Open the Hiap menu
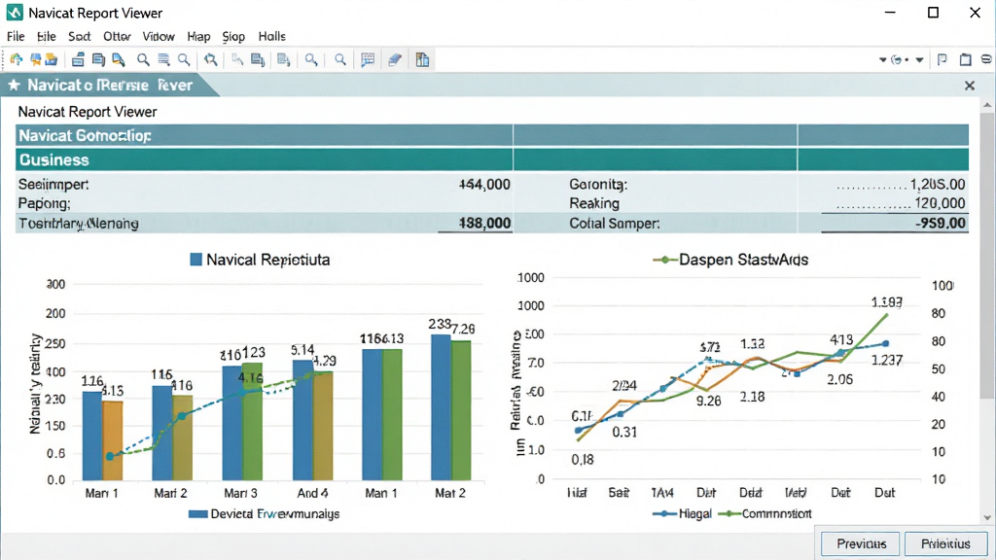This screenshot has height=560, width=996. click(198, 36)
